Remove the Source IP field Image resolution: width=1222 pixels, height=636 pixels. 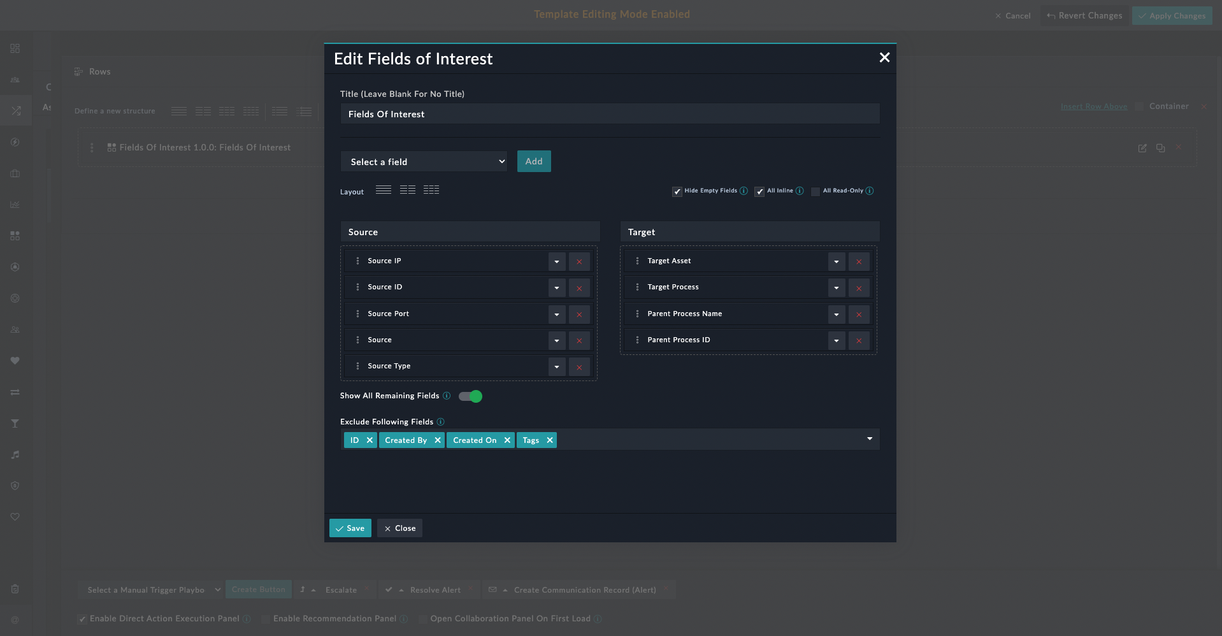579,261
